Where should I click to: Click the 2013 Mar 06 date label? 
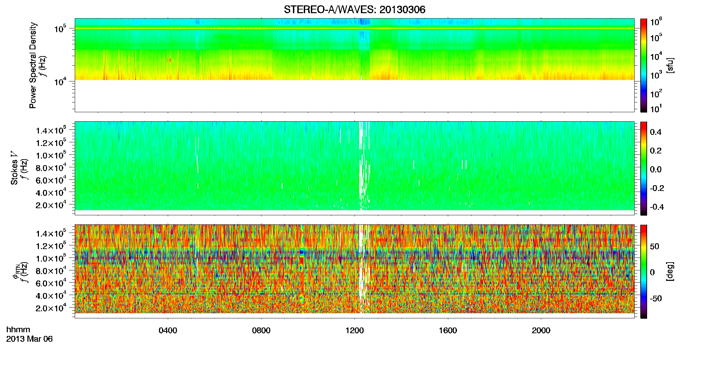[x=29, y=339]
